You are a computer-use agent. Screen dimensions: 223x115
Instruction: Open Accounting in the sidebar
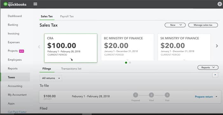pos(15,86)
